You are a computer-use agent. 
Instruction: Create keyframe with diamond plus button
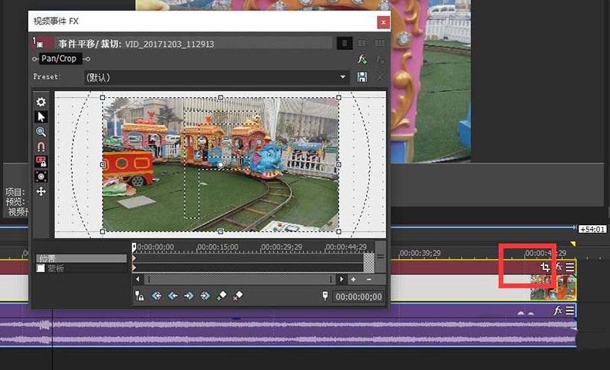222,296
